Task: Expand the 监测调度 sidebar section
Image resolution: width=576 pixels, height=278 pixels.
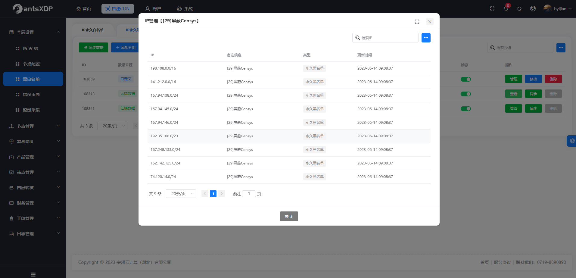Action: (33, 142)
